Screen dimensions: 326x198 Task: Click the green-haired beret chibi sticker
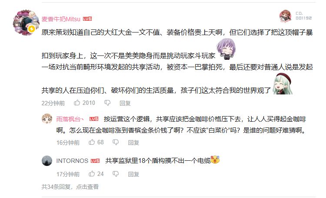click(283, 84)
